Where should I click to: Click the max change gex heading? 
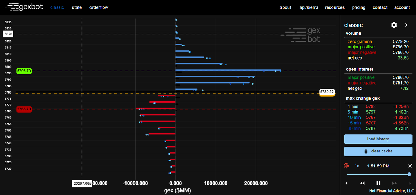(363, 98)
